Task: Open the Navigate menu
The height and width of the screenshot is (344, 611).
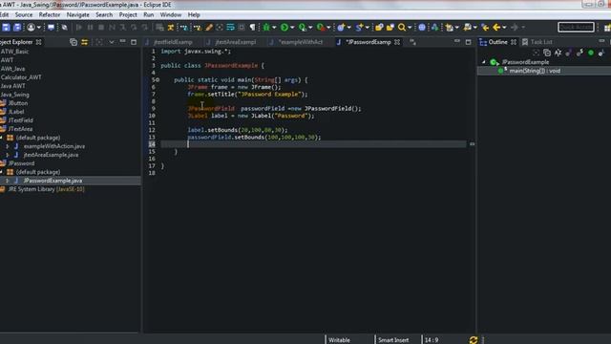Action: [x=78, y=15]
